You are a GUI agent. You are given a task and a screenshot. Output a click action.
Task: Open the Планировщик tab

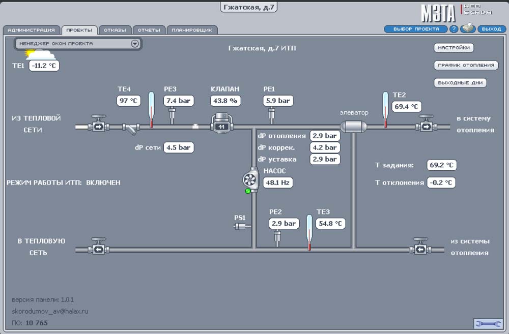click(x=192, y=30)
